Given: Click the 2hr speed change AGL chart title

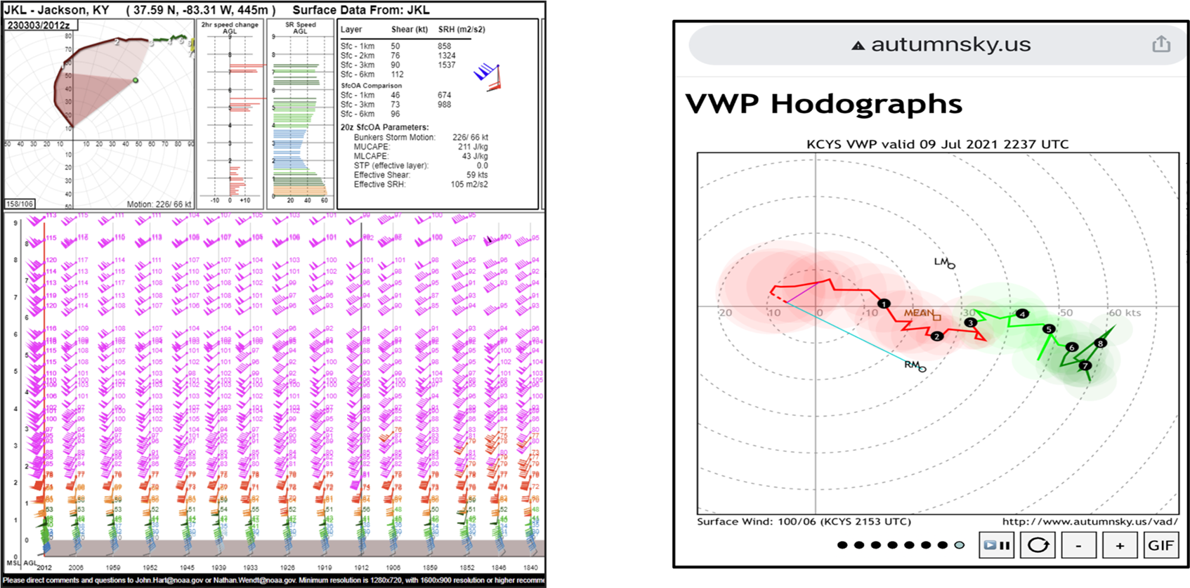Looking at the screenshot, I should point(230,27).
